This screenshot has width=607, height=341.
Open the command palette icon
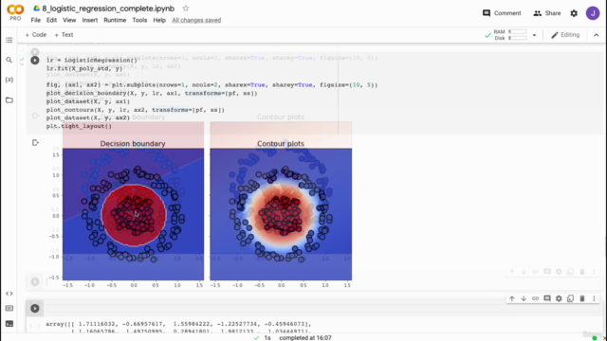click(x=9, y=309)
